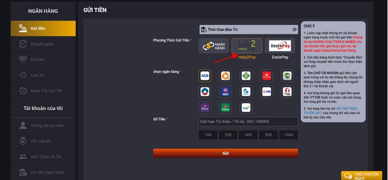The height and width of the screenshot is (180, 388).
Task: Choose the BIDV bank icon
Action: point(226,91)
